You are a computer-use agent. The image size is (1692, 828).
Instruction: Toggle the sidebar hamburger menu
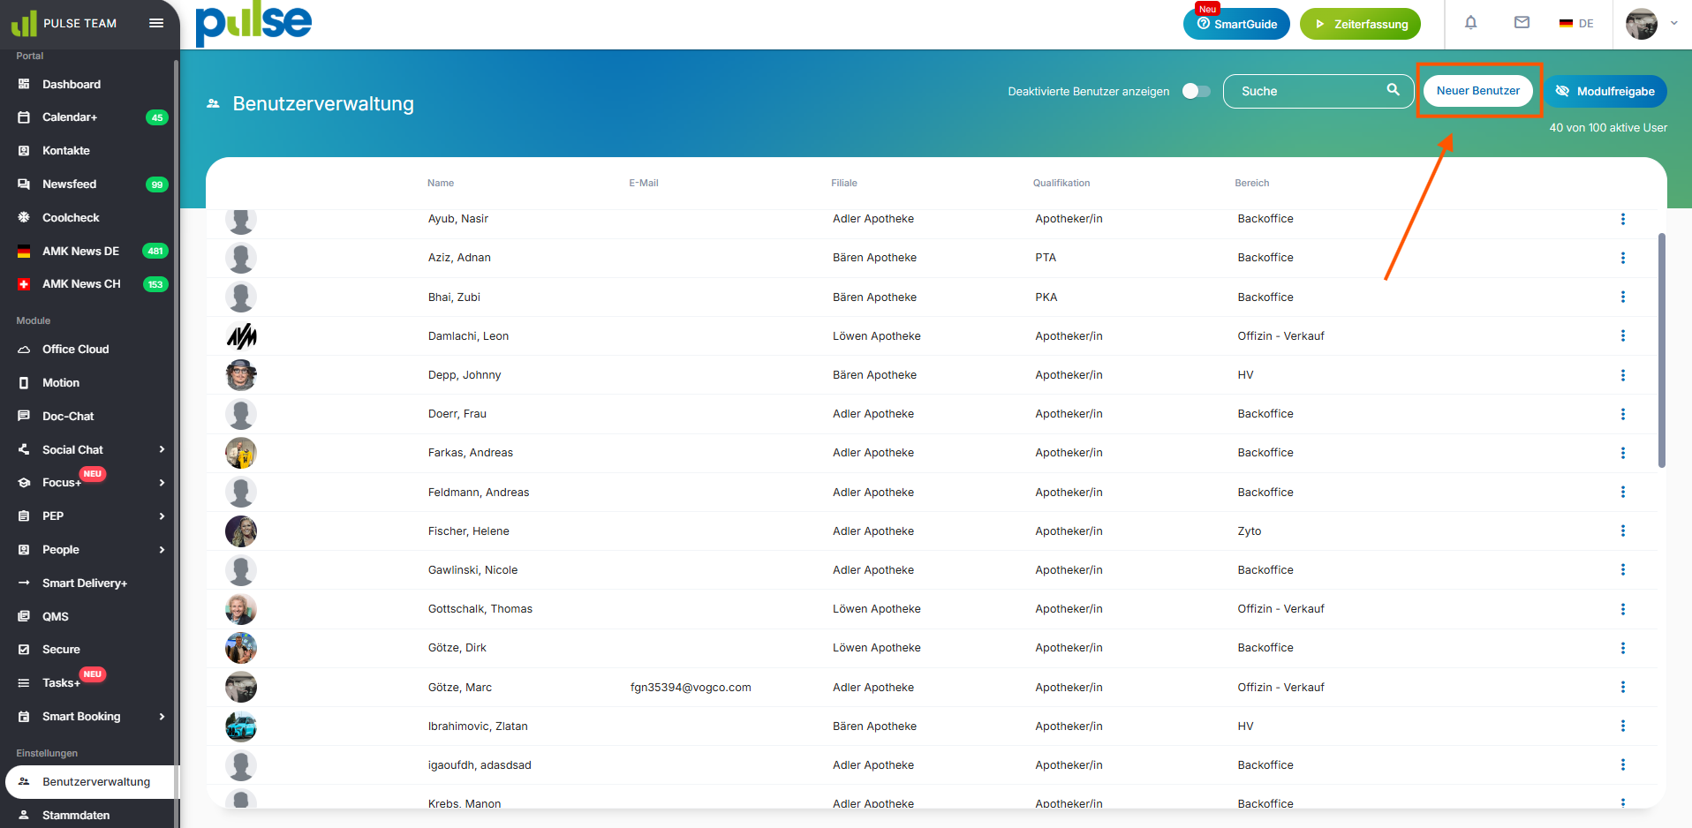[x=156, y=23]
